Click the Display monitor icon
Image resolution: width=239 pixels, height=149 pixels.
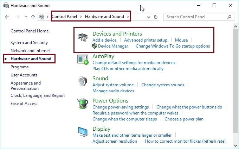[83, 132]
